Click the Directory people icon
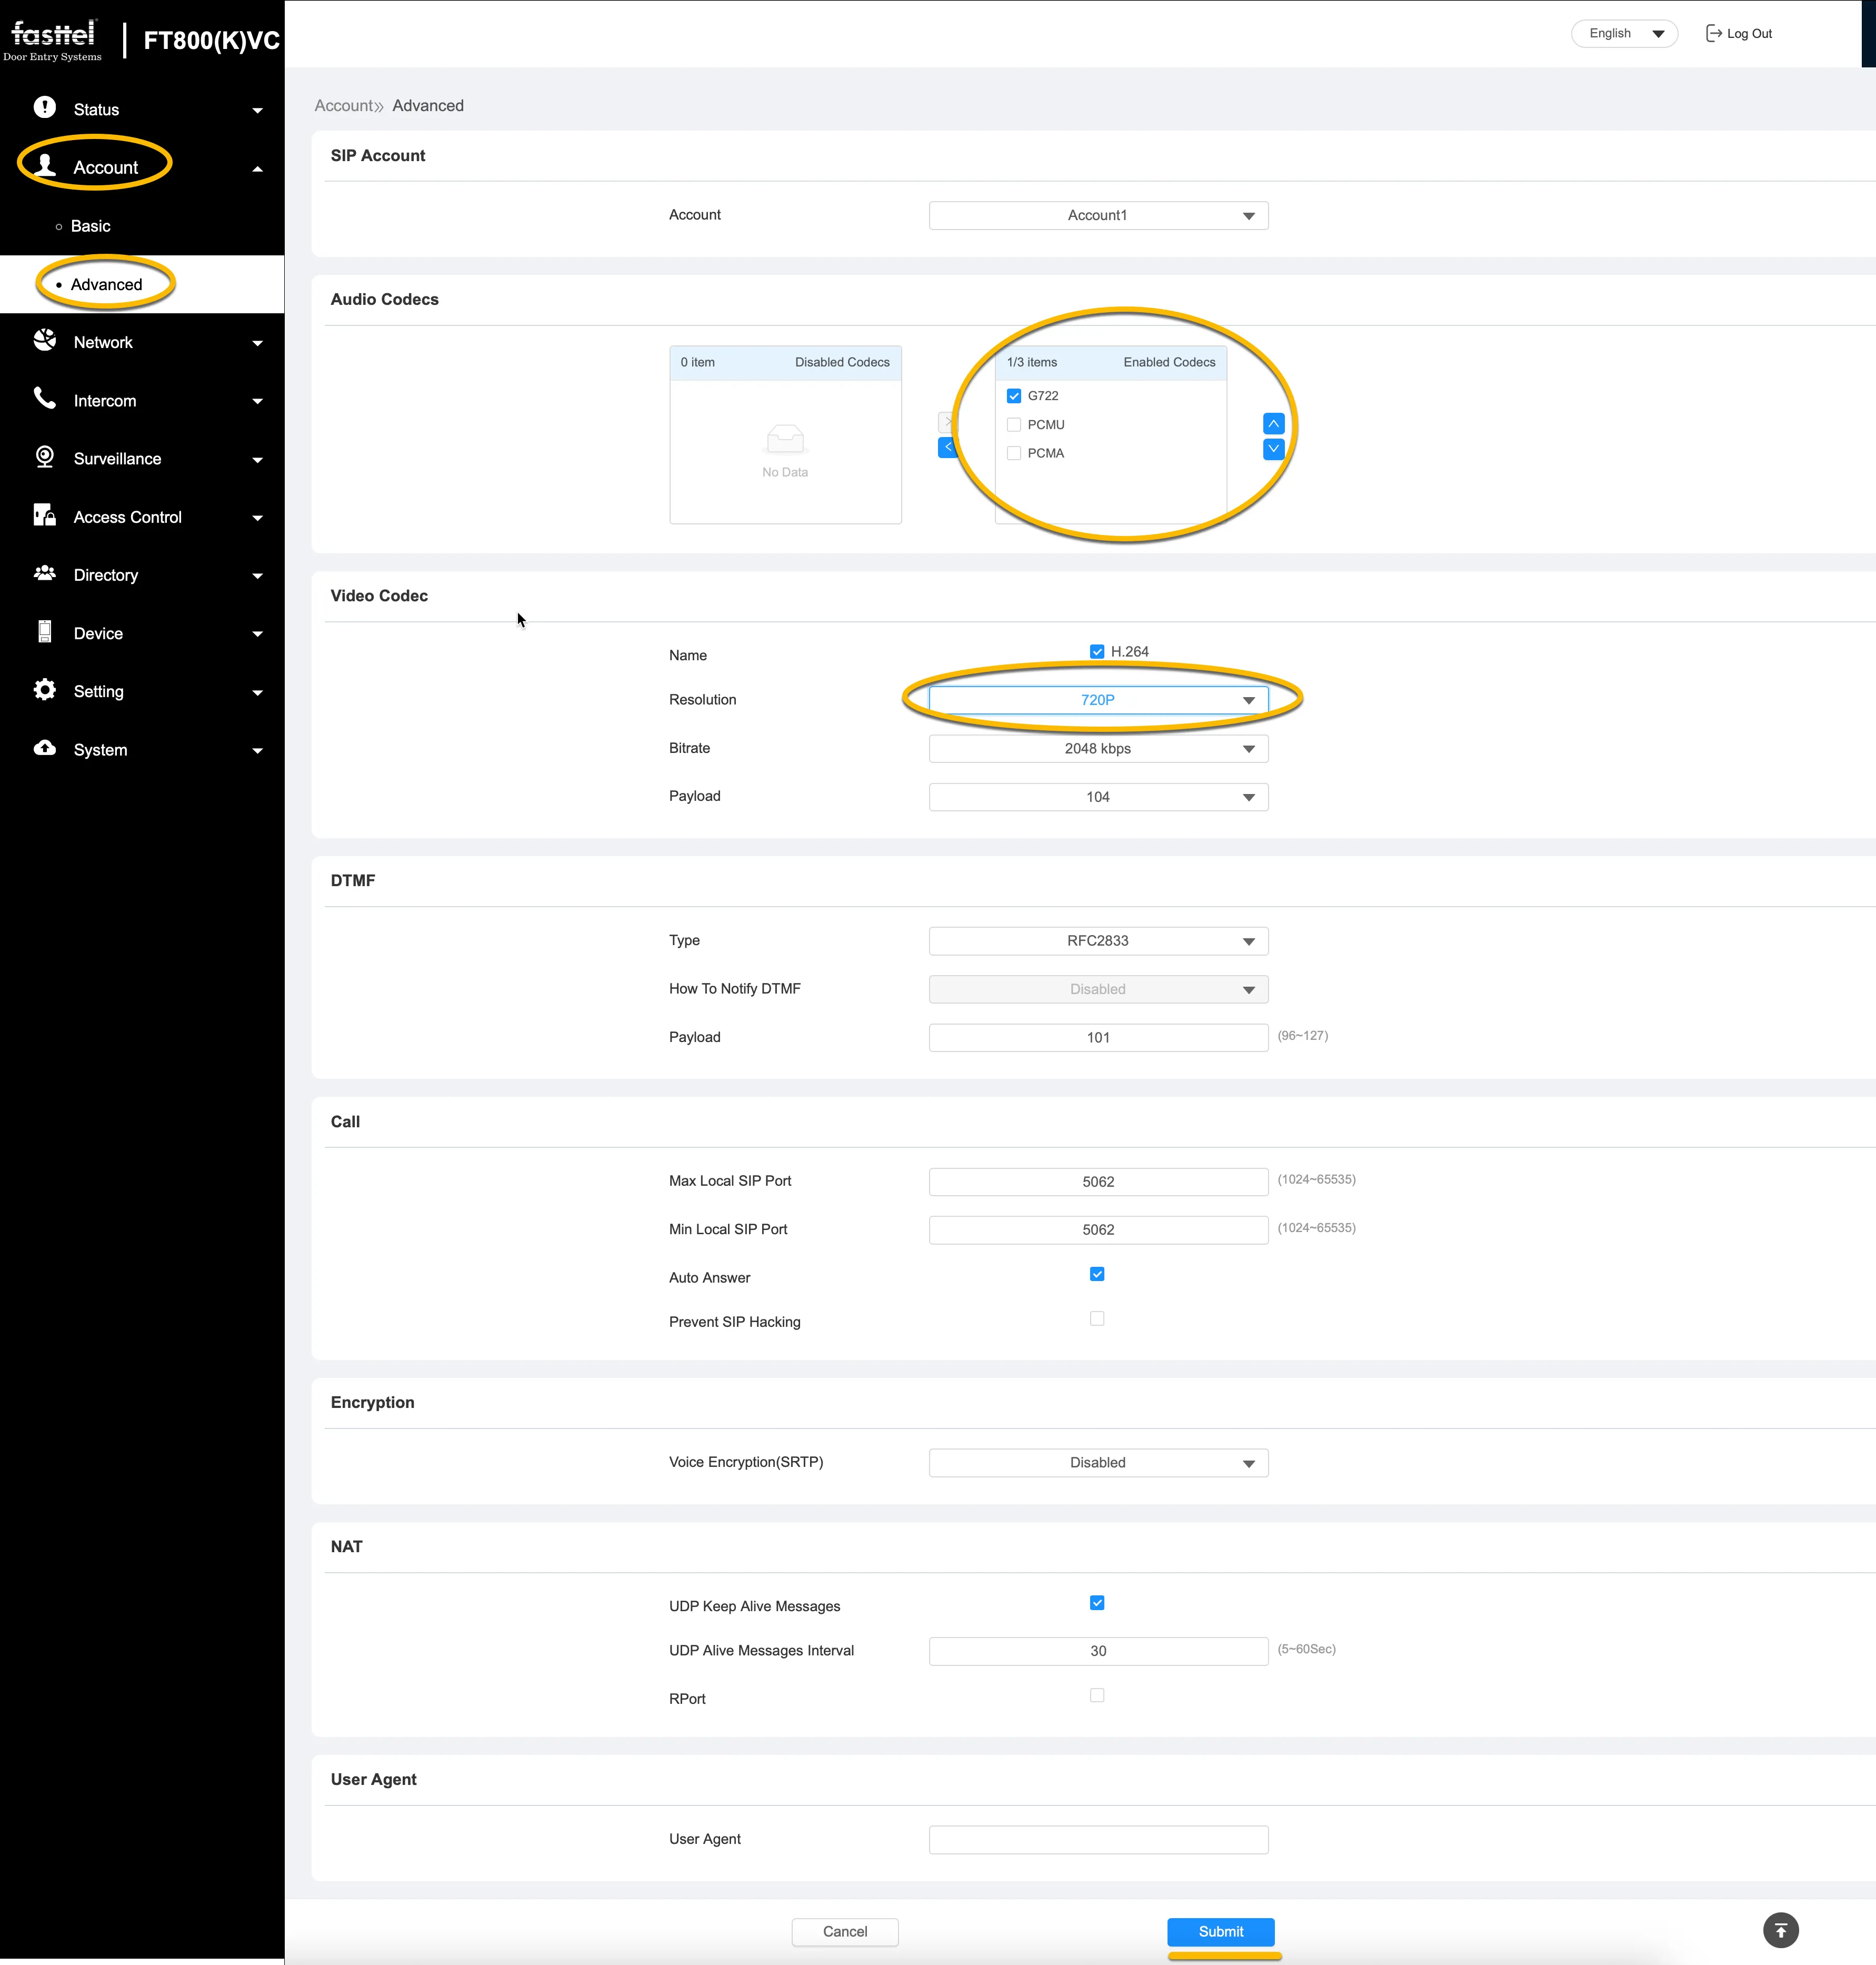Viewport: 1876px width, 1965px height. pos(45,573)
